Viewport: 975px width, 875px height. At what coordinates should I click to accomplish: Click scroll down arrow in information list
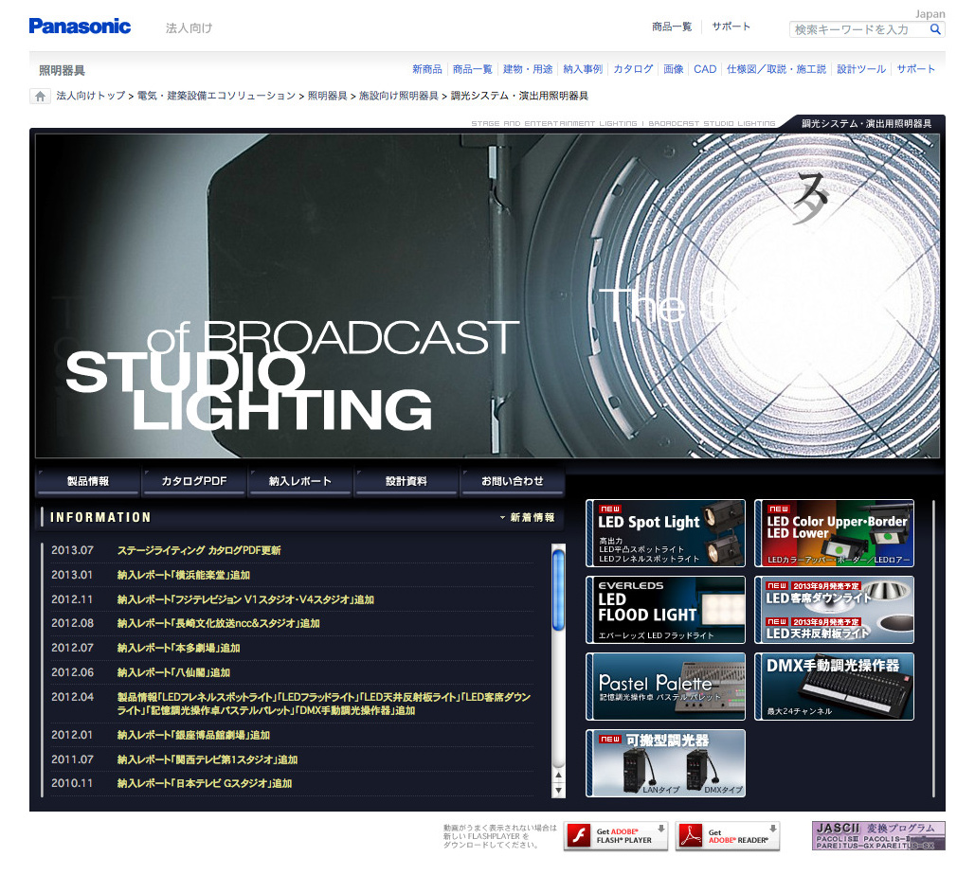coord(558,790)
